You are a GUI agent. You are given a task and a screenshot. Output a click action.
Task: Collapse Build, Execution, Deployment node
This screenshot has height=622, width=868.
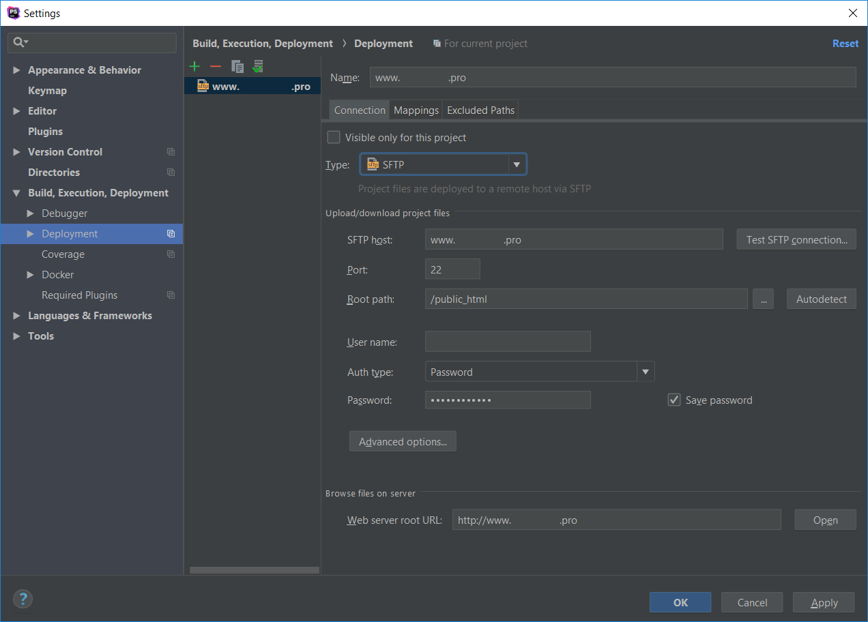tap(16, 193)
